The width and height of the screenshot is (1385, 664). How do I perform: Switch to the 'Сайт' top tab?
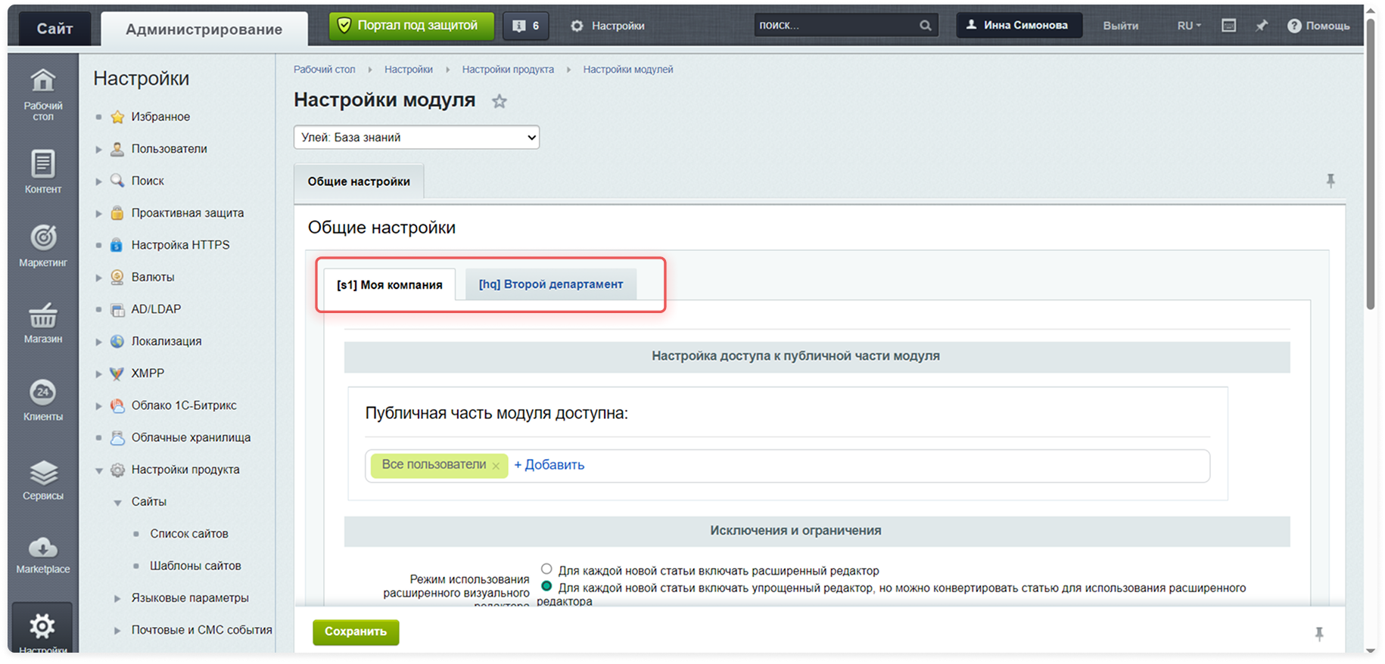pyautogui.click(x=54, y=29)
